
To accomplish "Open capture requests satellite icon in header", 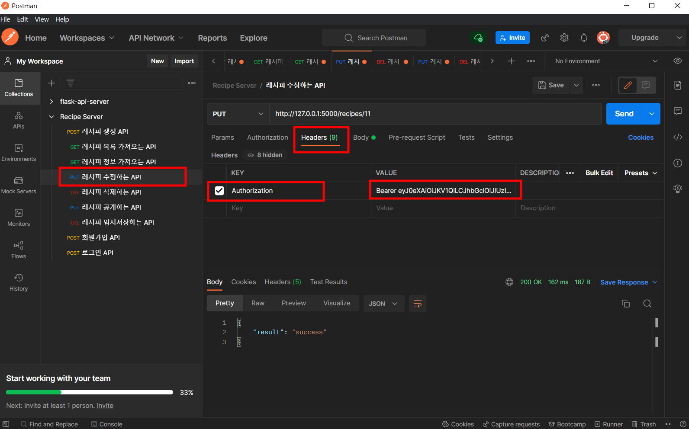I will pyautogui.click(x=545, y=38).
